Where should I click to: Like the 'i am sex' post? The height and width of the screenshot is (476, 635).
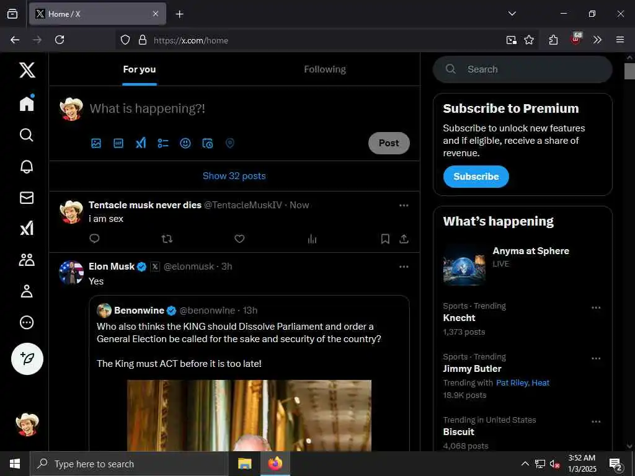click(x=239, y=239)
